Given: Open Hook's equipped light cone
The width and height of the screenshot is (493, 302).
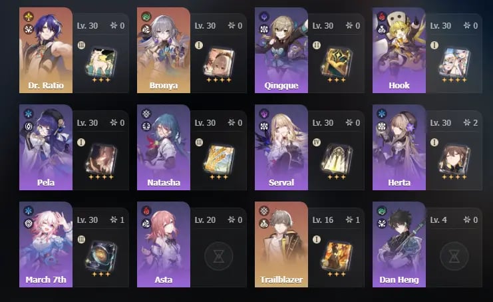Looking at the screenshot, I should (x=454, y=63).
